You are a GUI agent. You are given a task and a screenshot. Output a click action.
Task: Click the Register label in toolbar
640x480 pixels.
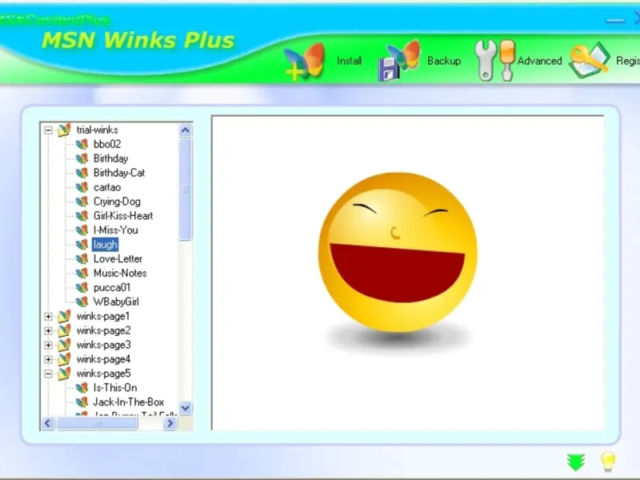tap(628, 61)
